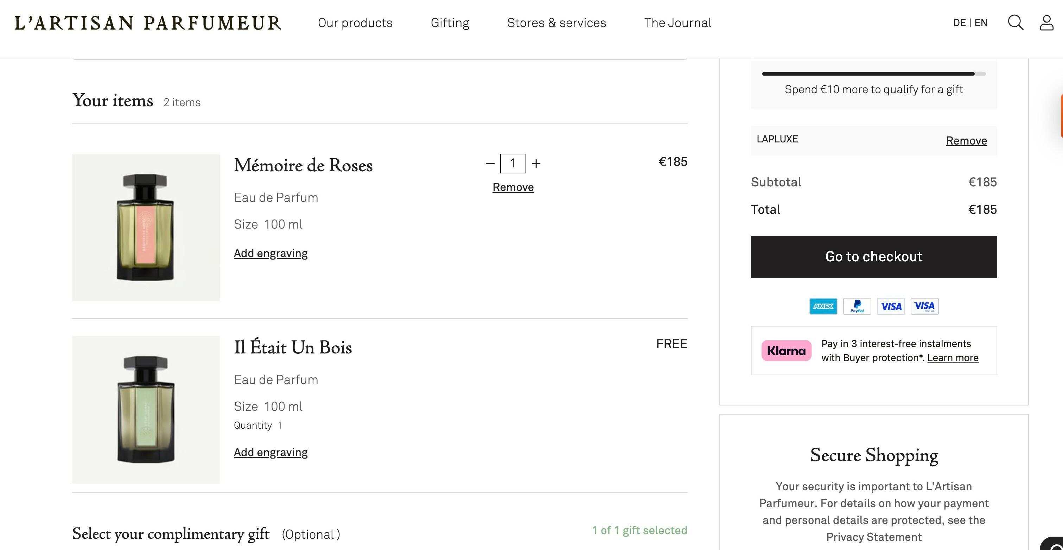Click the LAPLUXE promo code text
Screen dimensions: 1063x550
click(x=777, y=139)
